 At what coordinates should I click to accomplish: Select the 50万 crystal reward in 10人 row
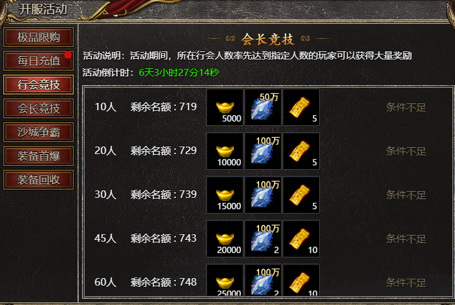click(x=263, y=107)
